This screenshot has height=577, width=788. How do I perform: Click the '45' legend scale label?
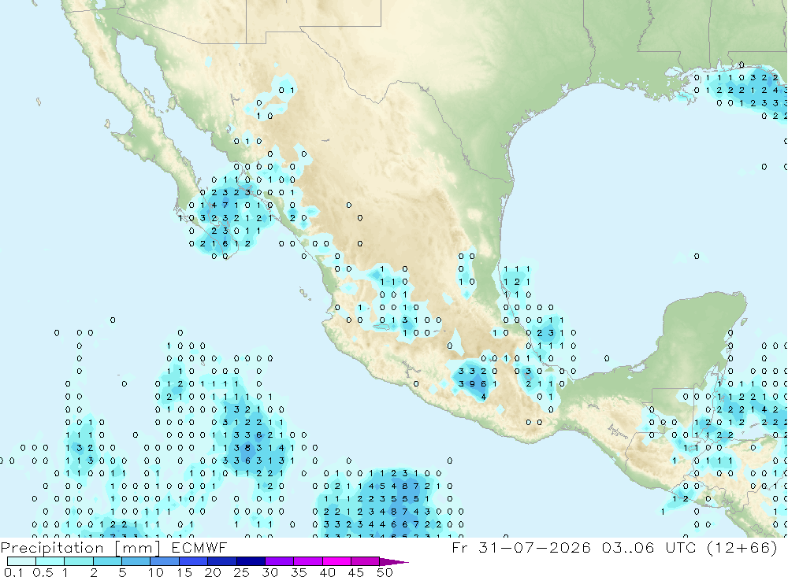coord(356,572)
